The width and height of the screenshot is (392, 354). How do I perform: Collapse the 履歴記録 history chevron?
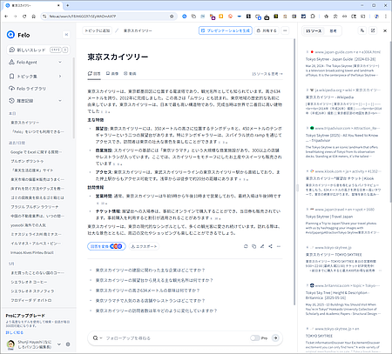(x=60, y=101)
